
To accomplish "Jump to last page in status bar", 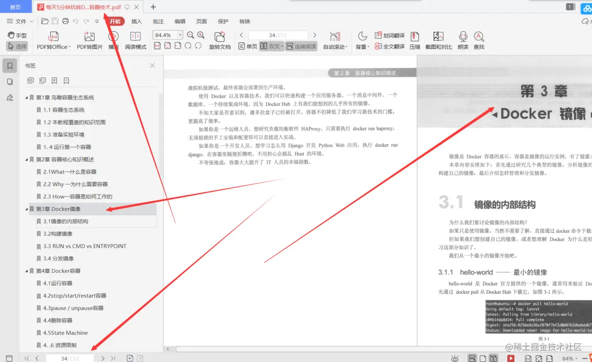I will [x=113, y=358].
